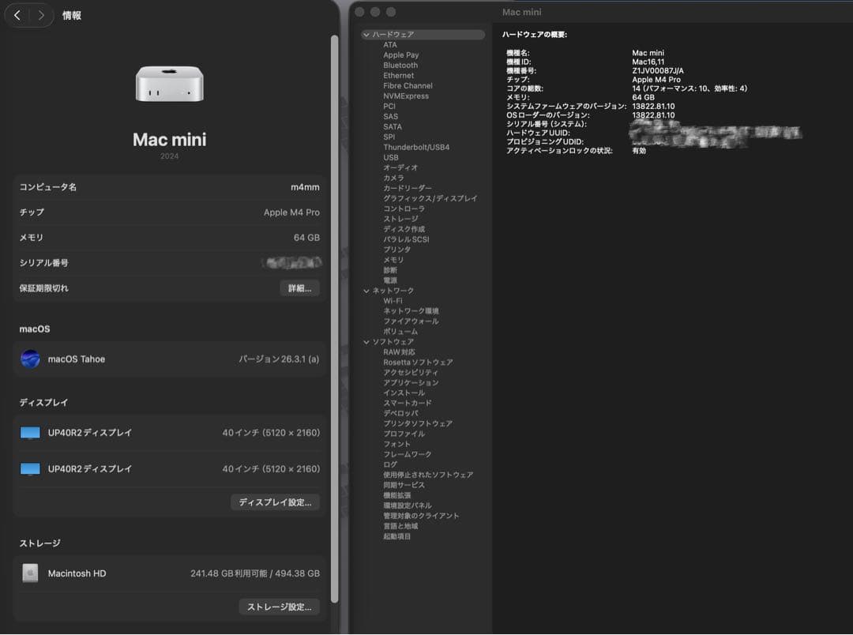
Task: Select コントローラ in the sidebar
Action: click(x=404, y=209)
